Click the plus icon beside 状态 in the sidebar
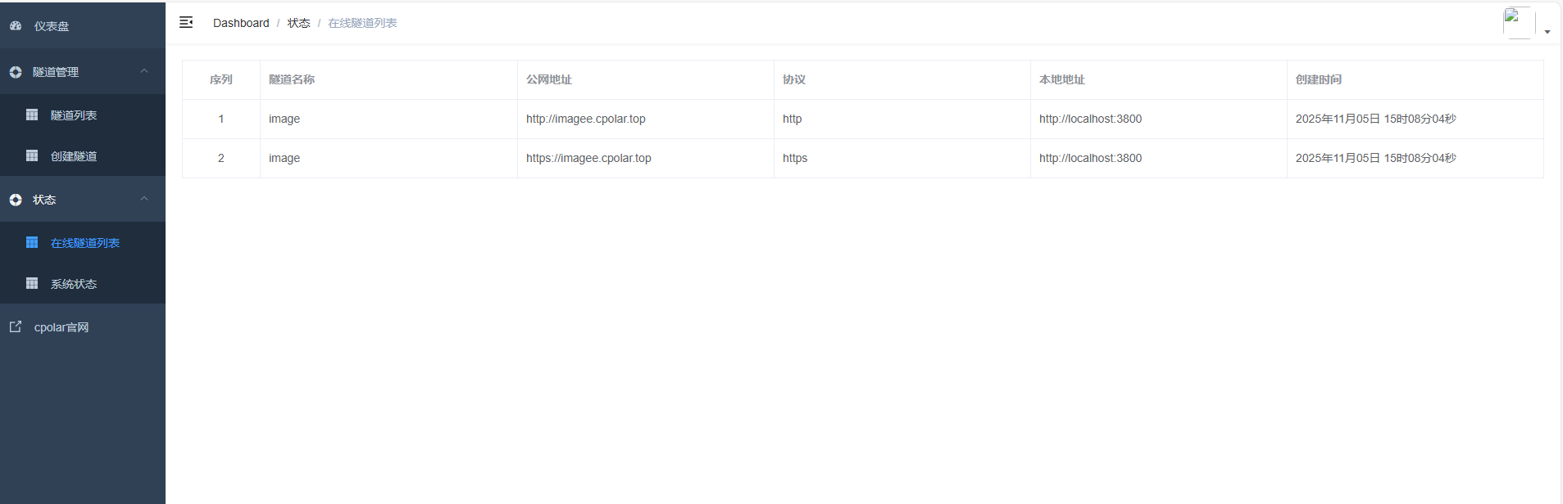The width and height of the screenshot is (1563, 504). coord(16,200)
